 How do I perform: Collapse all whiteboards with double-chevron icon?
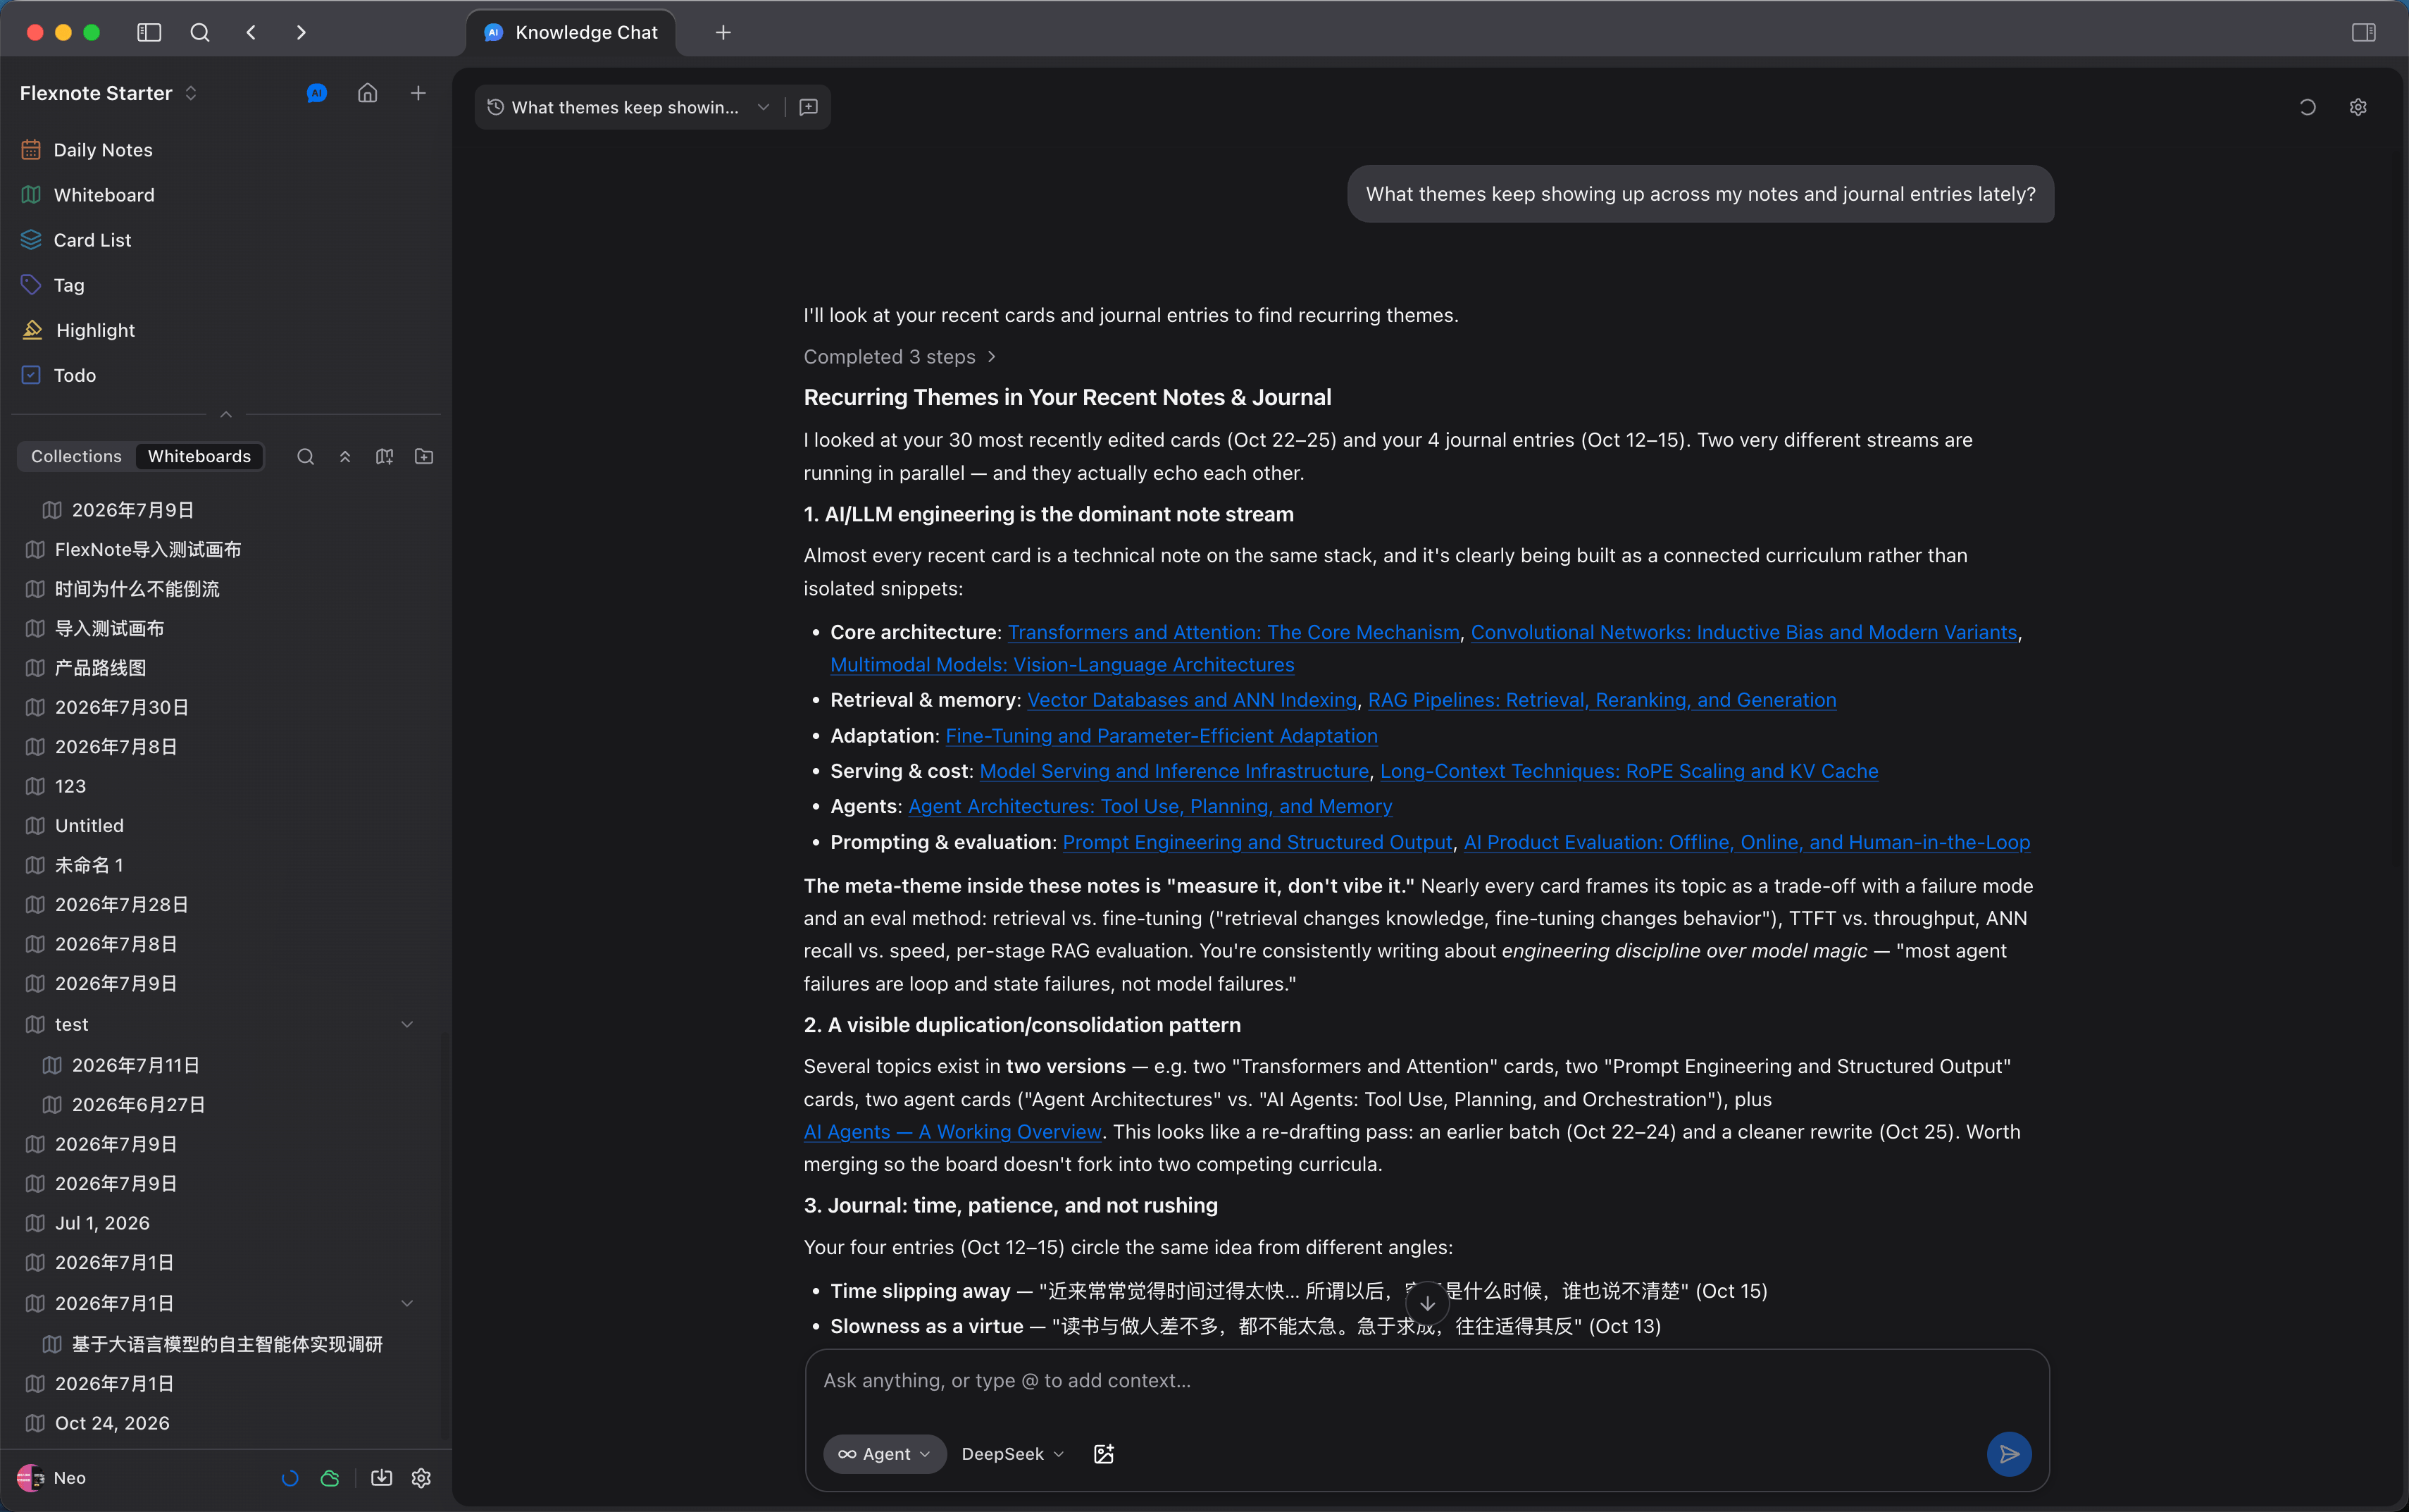(x=345, y=456)
